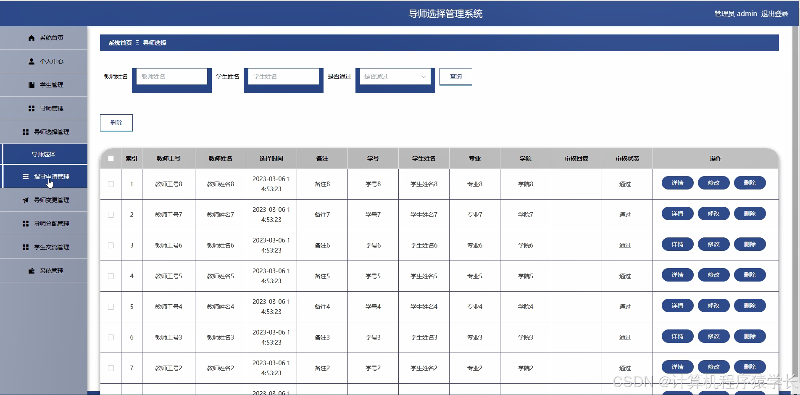This screenshot has width=800, height=395.
Task: Focus the 学生姓名 search input field
Action: point(283,76)
